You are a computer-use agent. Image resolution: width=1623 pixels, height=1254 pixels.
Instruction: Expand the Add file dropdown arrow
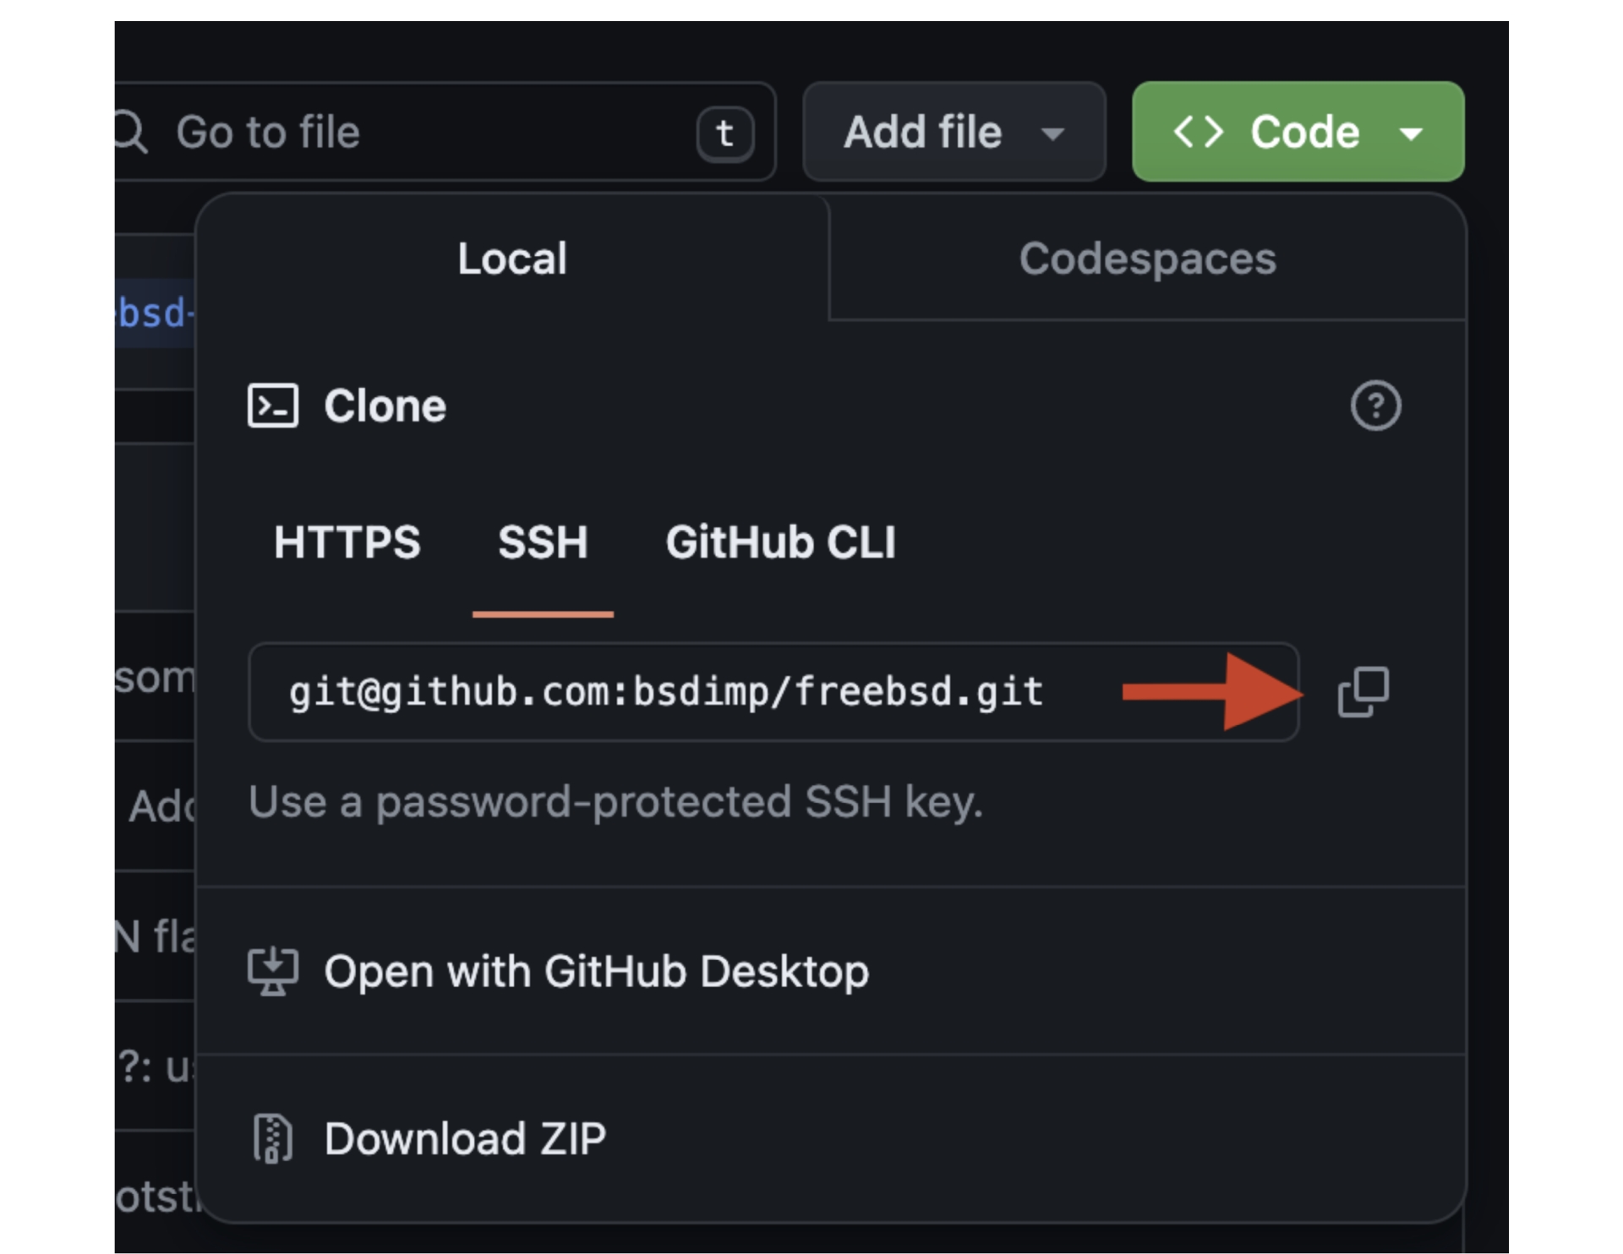click(x=1052, y=133)
